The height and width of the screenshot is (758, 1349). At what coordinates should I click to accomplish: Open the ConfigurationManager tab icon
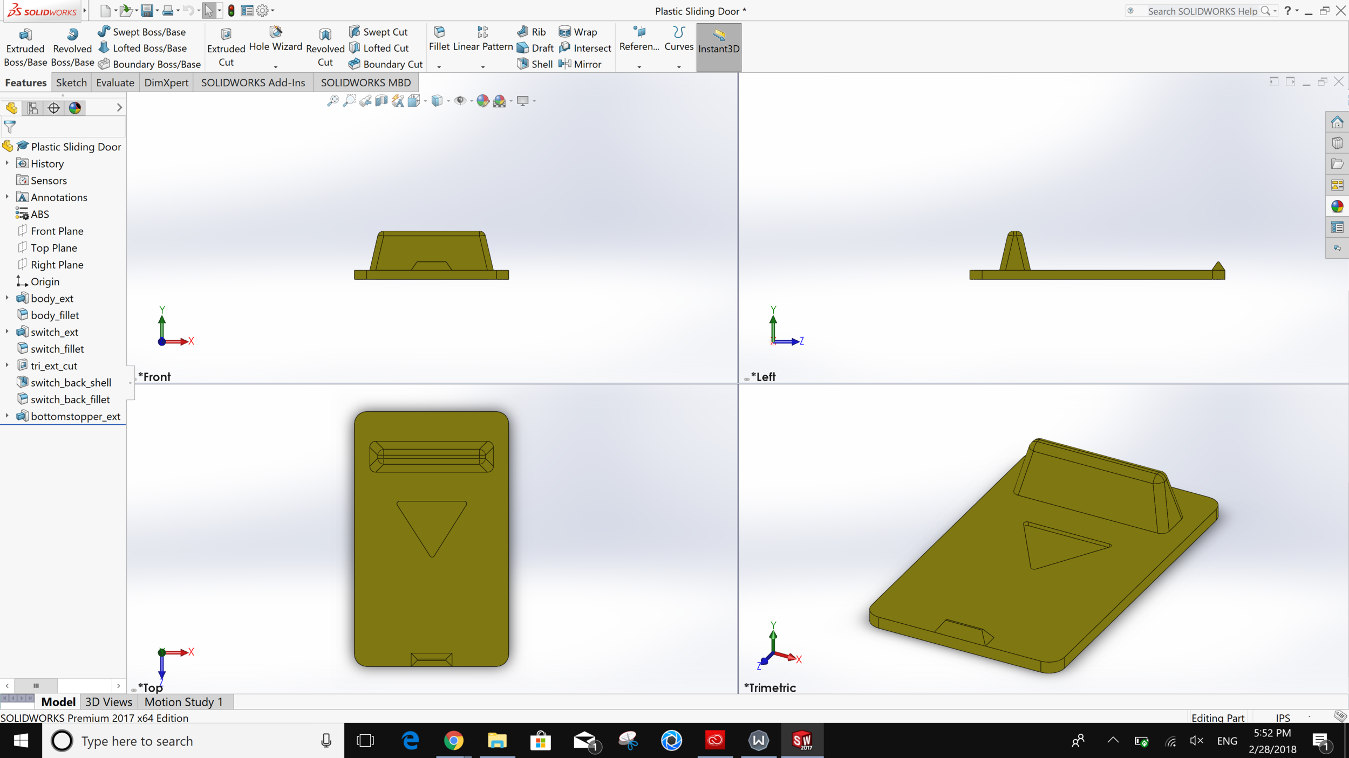pos(53,108)
